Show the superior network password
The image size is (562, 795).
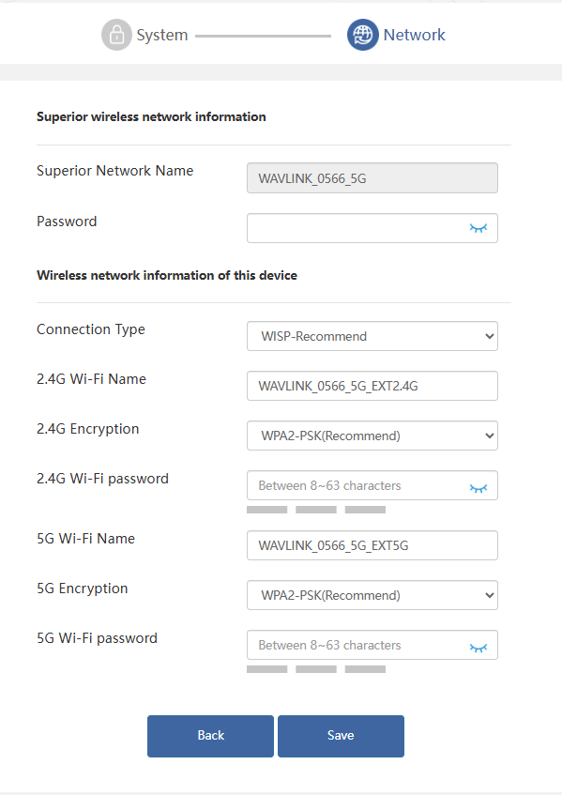(x=478, y=228)
